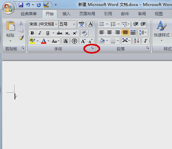The width and height of the screenshot is (172, 149).
Task: Apply red font color
Action: click(44, 41)
